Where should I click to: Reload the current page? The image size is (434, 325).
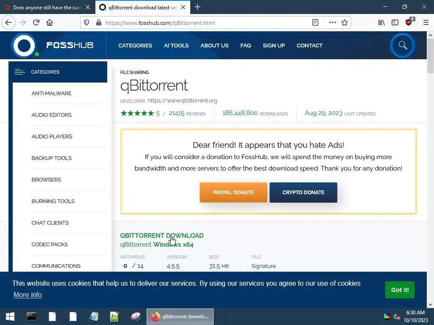(36, 23)
